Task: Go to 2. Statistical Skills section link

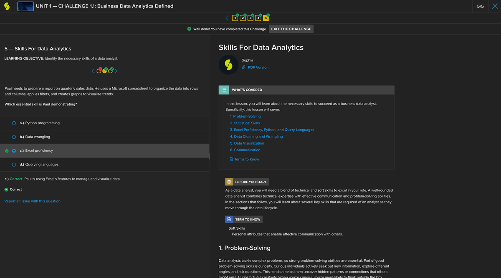Action: pyautogui.click(x=245, y=123)
